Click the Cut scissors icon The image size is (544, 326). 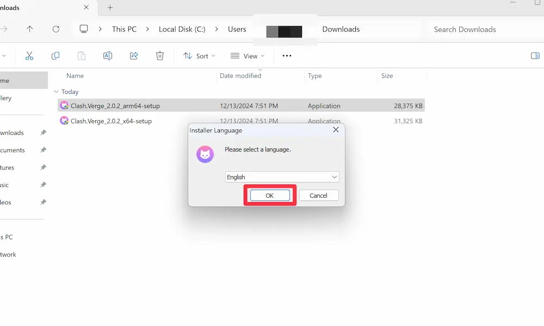tap(29, 56)
